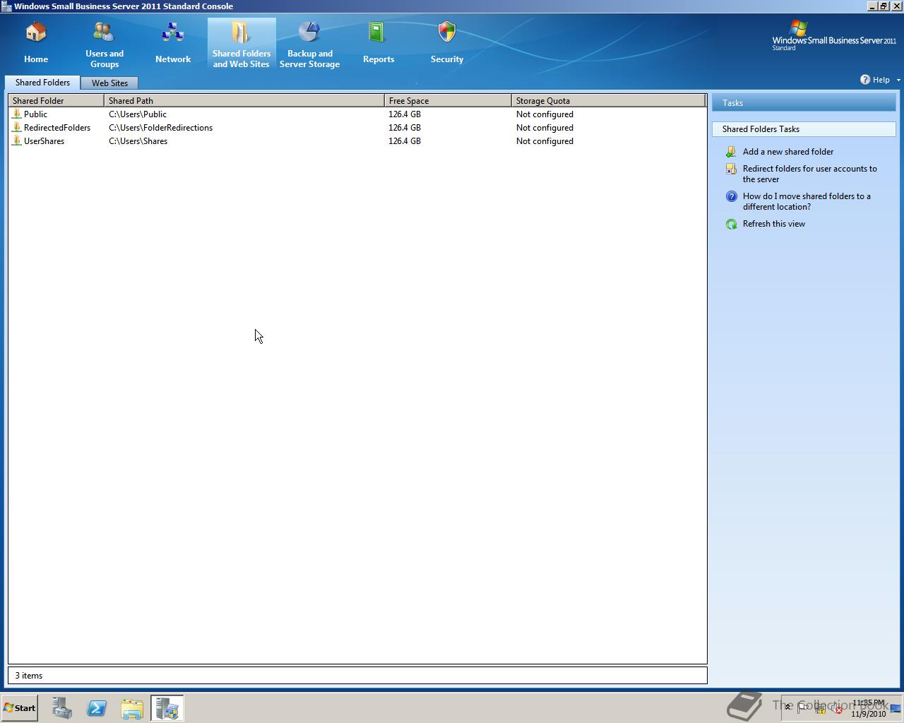Viewport: 904px width, 723px height.
Task: Click Not configured quota for UserShares
Action: 545,141
